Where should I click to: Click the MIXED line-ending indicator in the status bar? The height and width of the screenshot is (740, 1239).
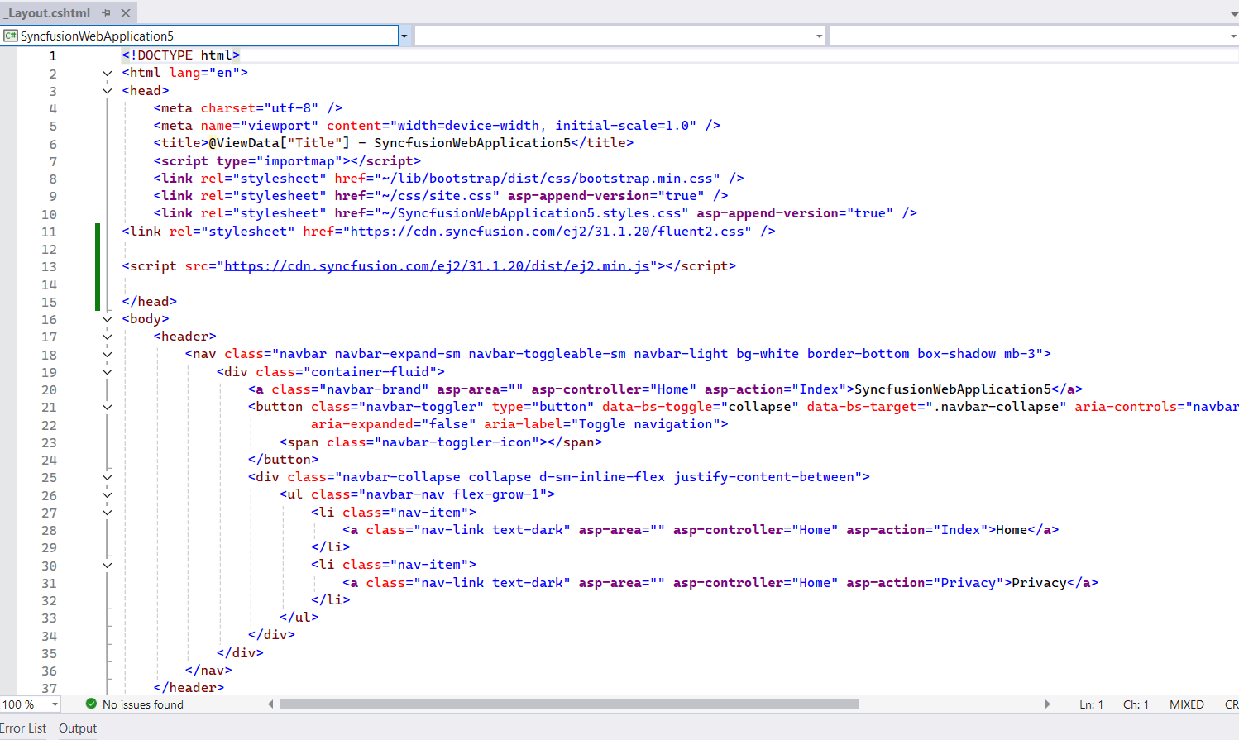(1187, 704)
